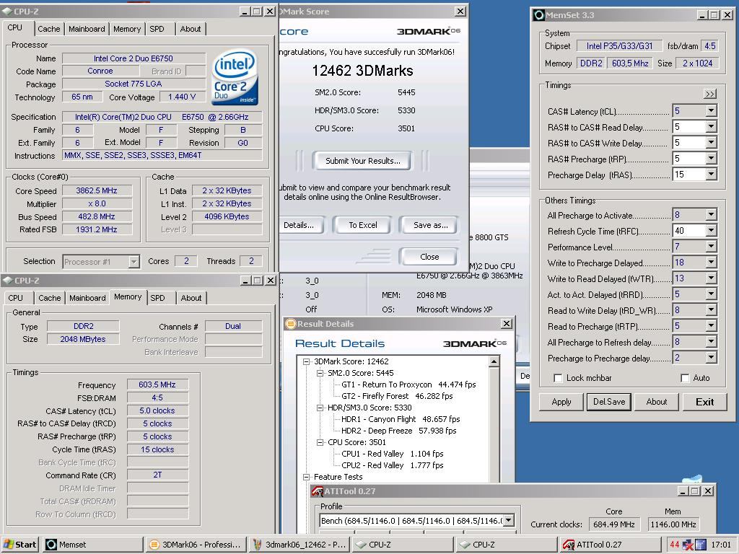Enable the Auto checkbox in MemSet
The image size is (739, 554).
pos(685,378)
